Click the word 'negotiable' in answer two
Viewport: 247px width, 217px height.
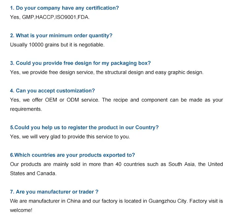tap(91, 45)
